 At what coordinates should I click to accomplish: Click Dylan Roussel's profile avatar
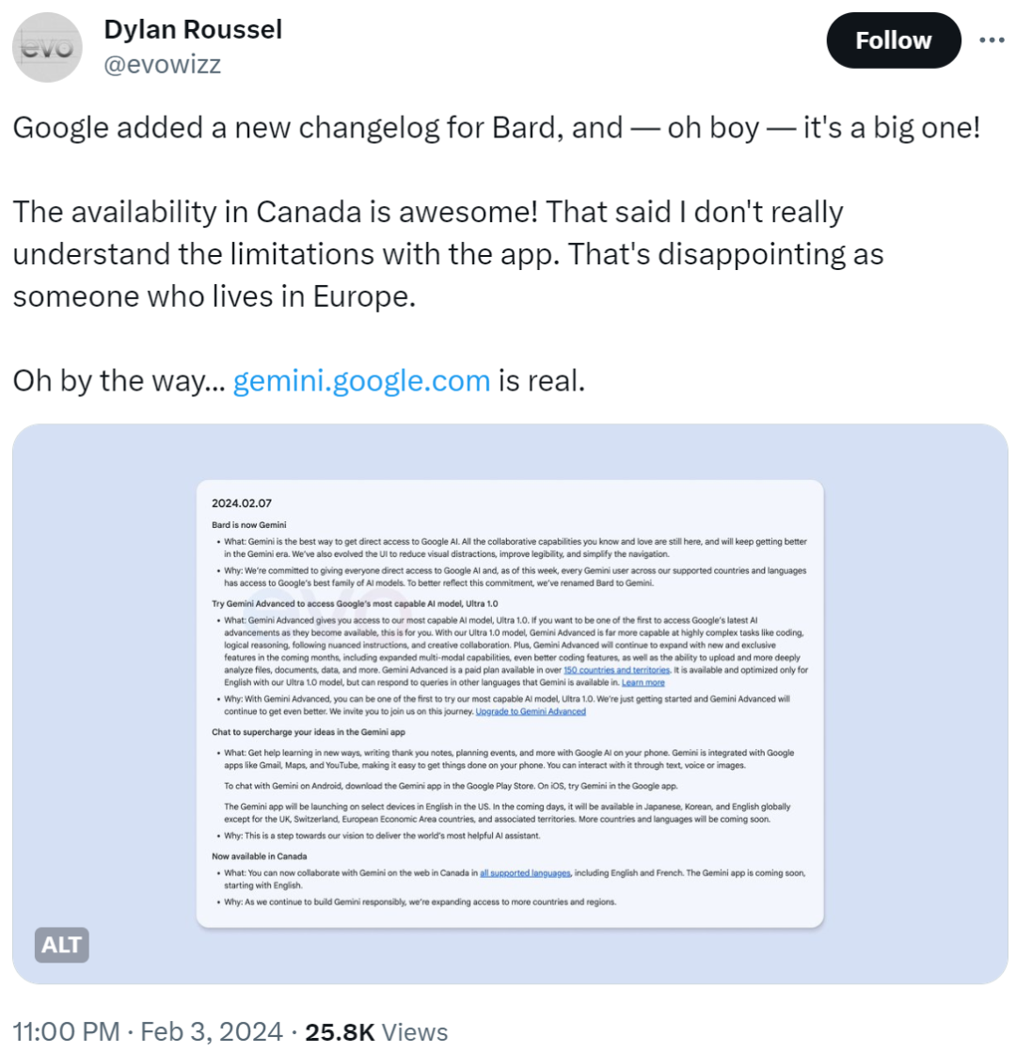pyautogui.click(x=49, y=49)
